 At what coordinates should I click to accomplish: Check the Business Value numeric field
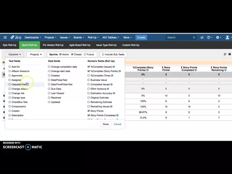(x=88, y=80)
